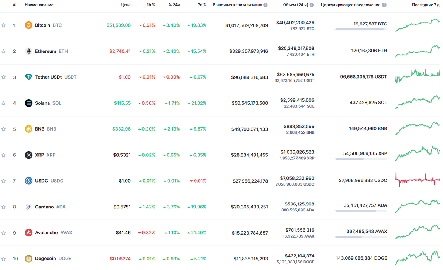Screen dimensions: 443x270
Task: Click the Solana coin logo icon
Action: (x=28, y=103)
